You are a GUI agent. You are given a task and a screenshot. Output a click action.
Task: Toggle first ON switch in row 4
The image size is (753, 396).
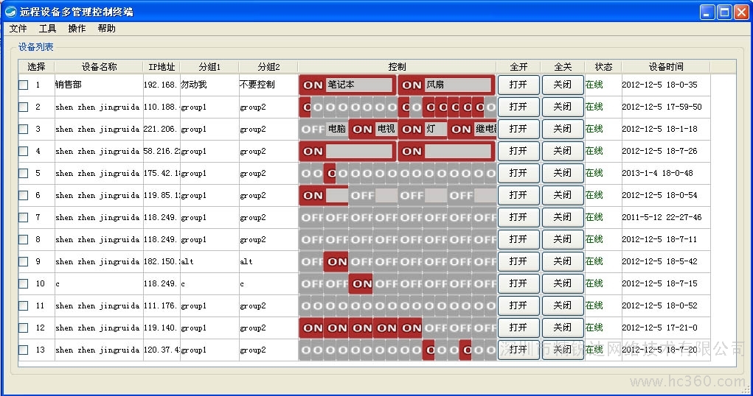(x=347, y=151)
